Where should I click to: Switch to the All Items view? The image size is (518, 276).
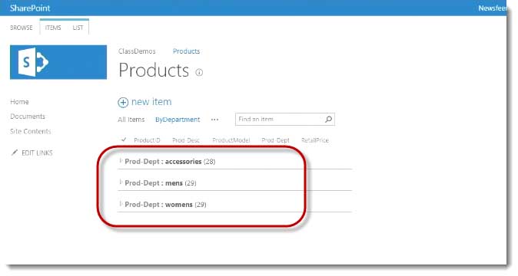point(131,120)
